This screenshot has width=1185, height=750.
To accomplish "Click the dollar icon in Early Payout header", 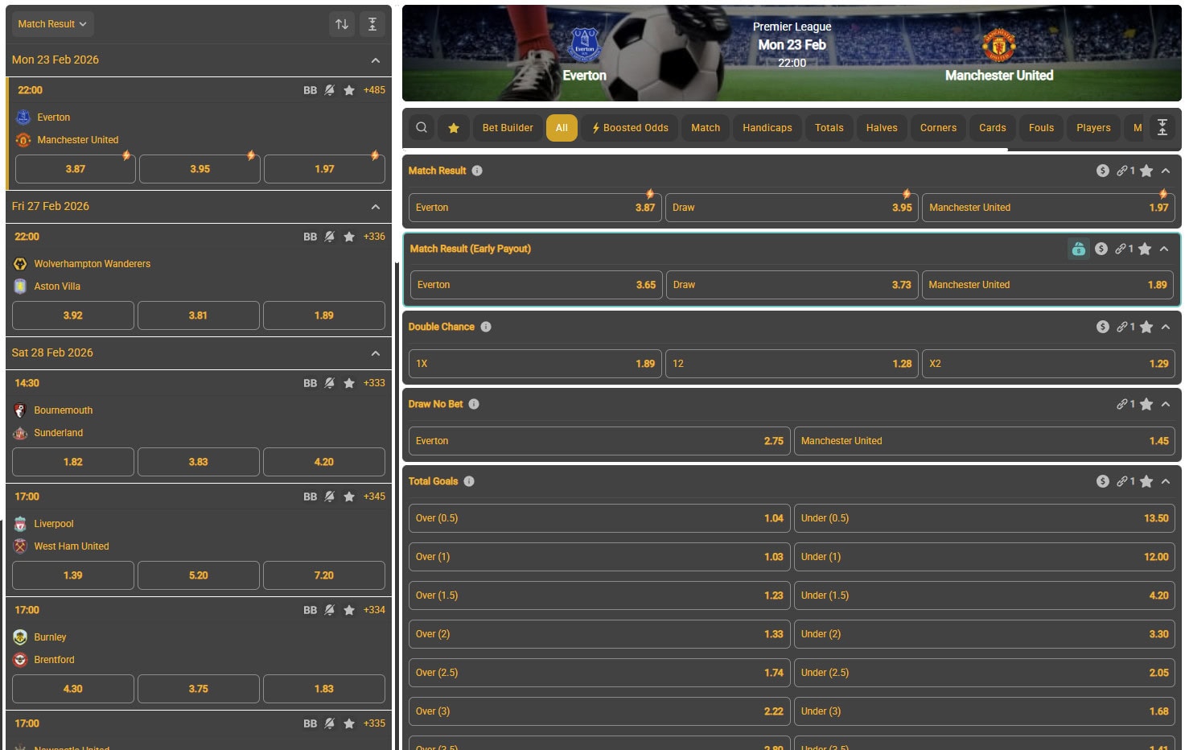I will click(x=1101, y=249).
